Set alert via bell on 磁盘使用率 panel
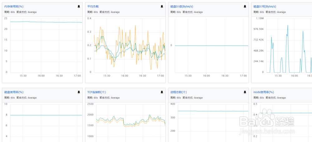Screen dimensions: 312x142 click(79, 92)
